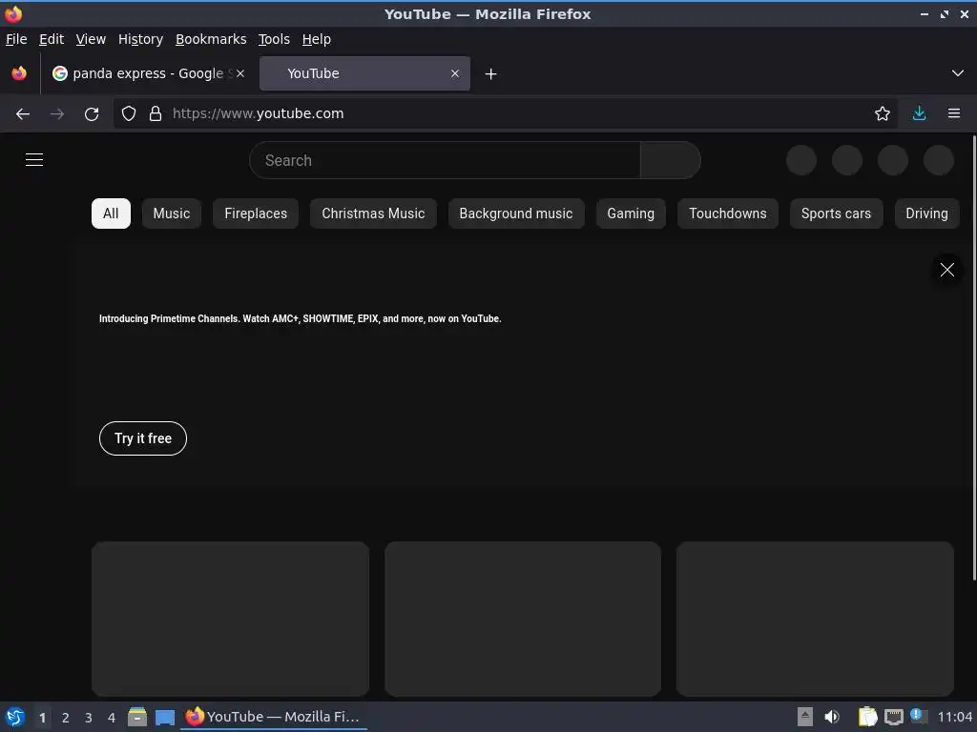Click the YouTube Mozilla Firefox taskbar entry

[x=274, y=717]
